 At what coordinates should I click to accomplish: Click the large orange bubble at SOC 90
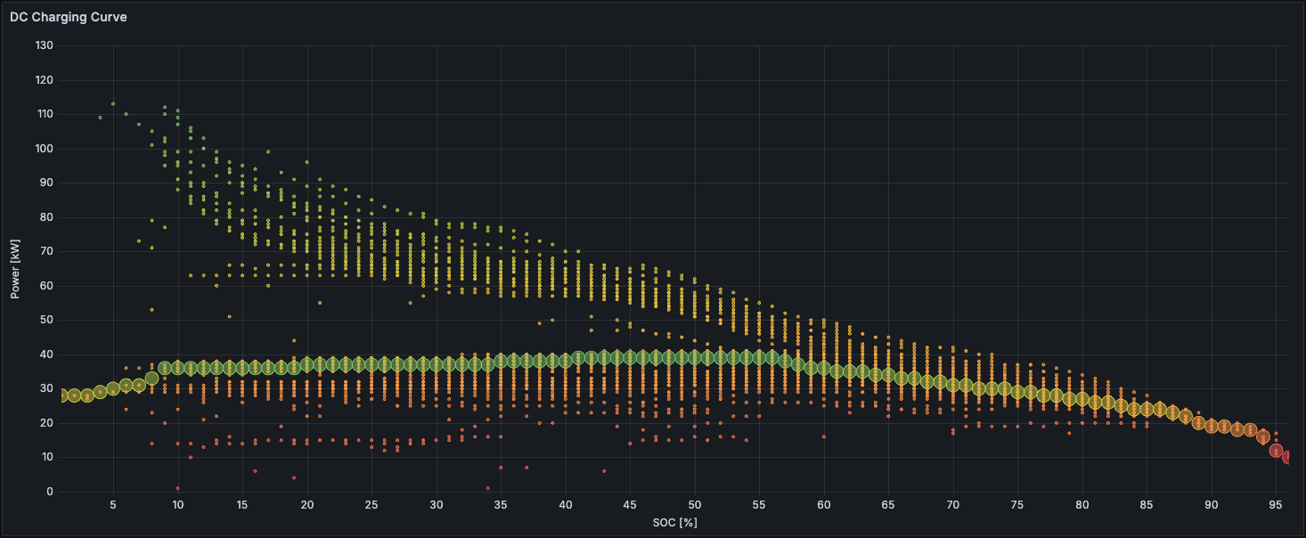[x=1211, y=426]
